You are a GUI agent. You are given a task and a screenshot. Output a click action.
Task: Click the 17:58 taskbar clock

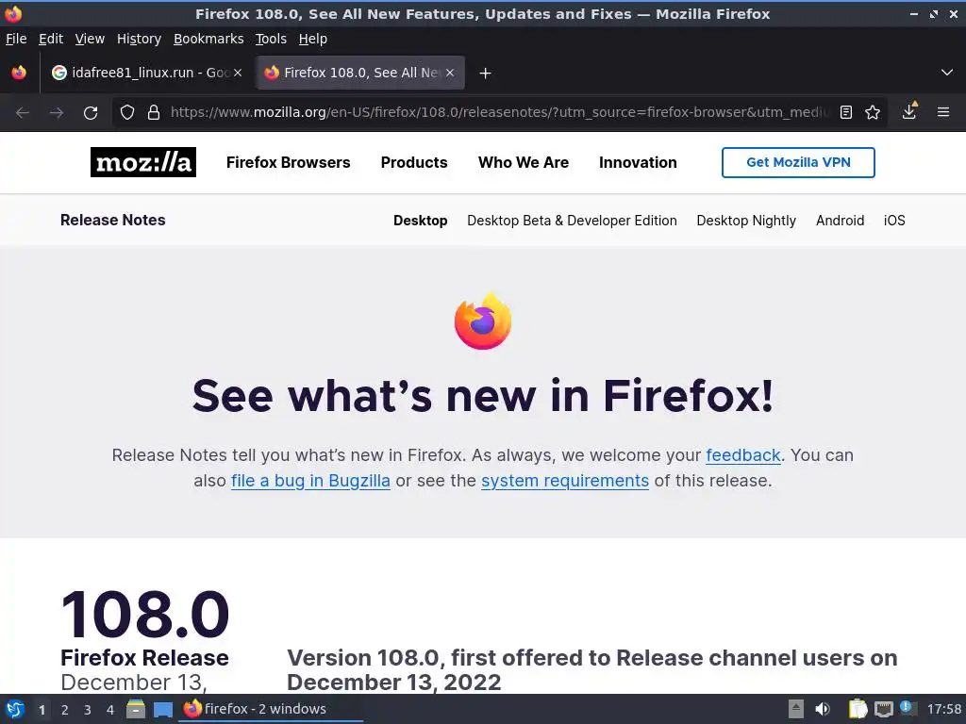click(943, 709)
